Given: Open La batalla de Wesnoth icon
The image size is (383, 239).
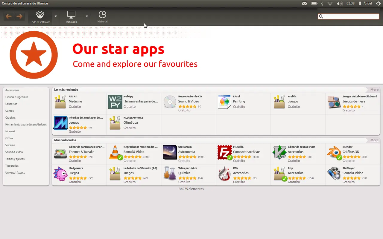Looking at the screenshot, I should [115, 174].
